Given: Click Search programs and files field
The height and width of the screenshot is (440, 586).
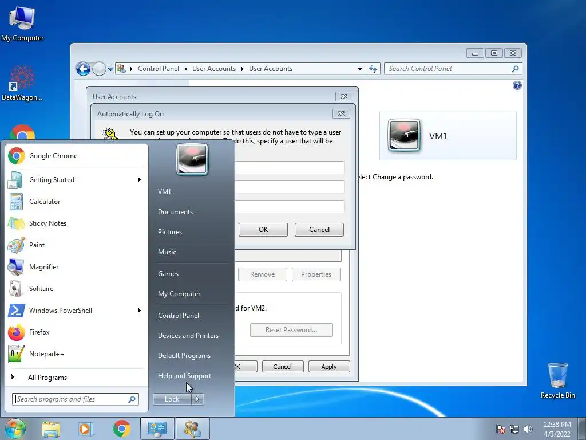Looking at the screenshot, I should (75, 399).
